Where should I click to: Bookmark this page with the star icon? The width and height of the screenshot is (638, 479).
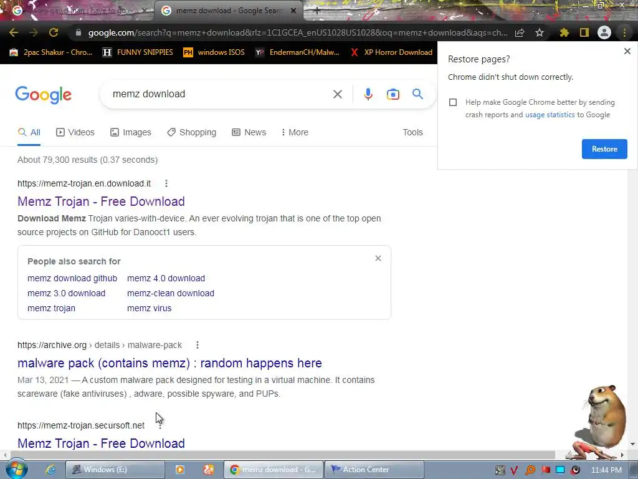[540, 32]
